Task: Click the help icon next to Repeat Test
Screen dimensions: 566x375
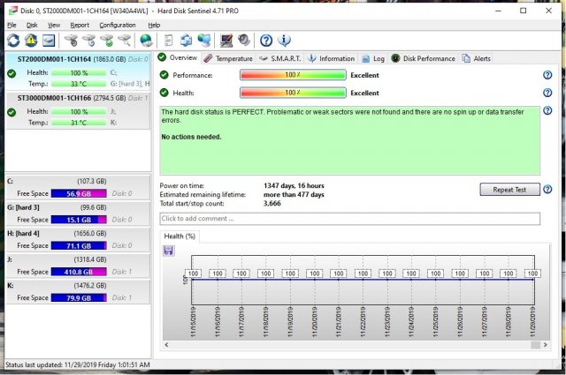Action: click(x=547, y=190)
